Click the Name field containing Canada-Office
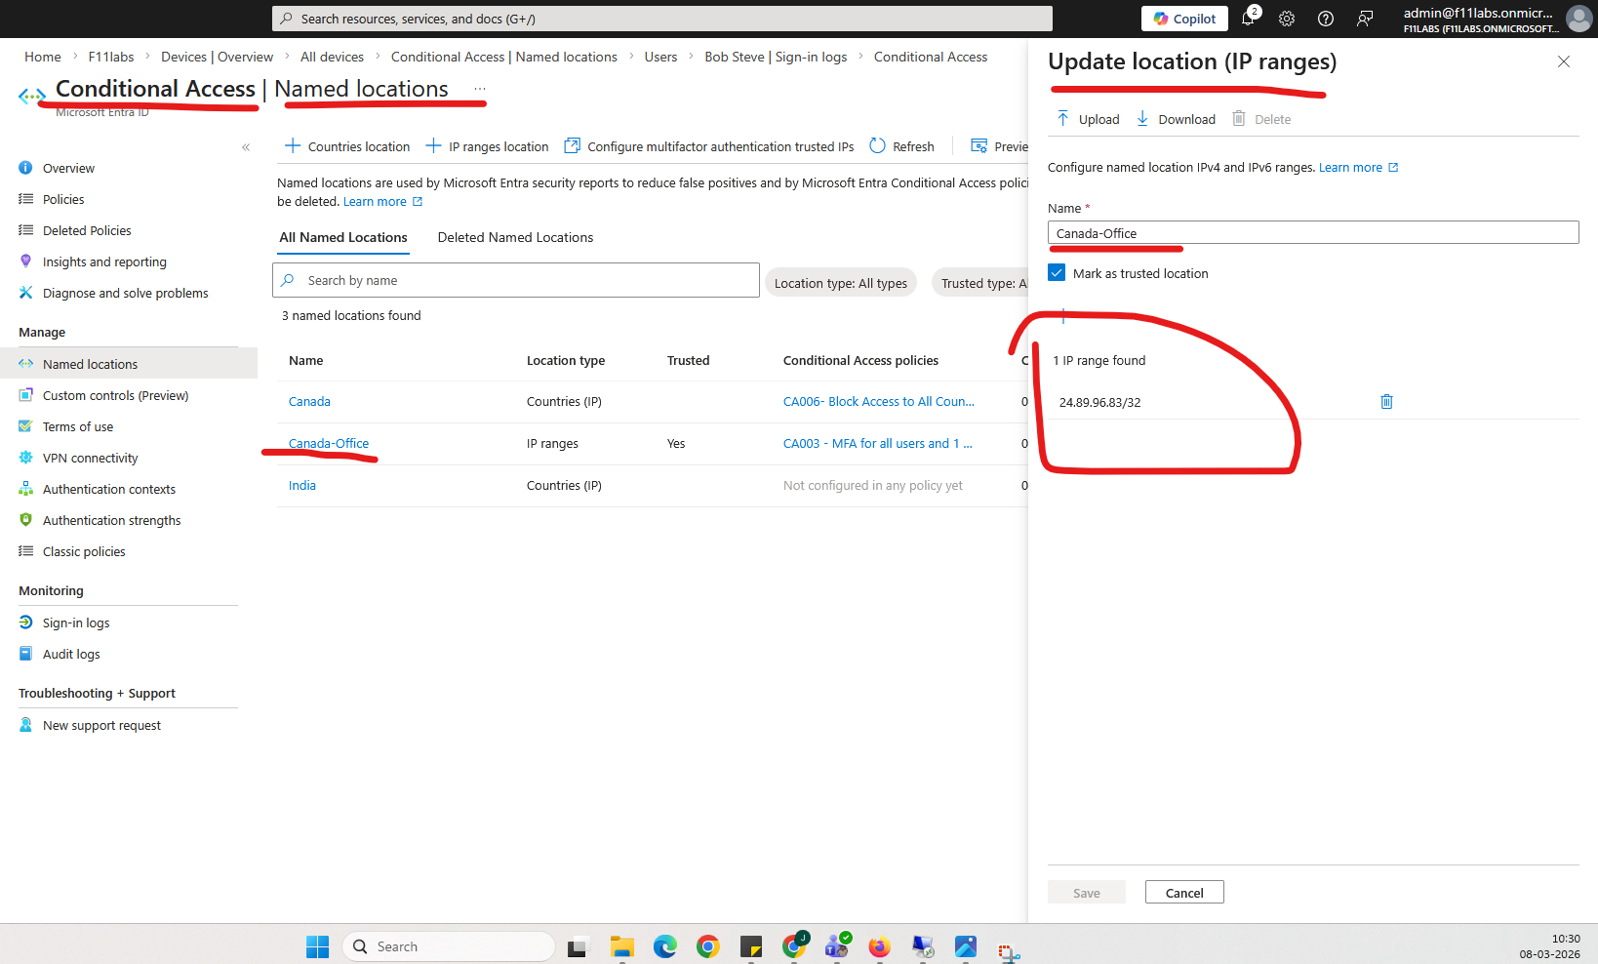This screenshot has height=964, width=1598. (x=1312, y=233)
